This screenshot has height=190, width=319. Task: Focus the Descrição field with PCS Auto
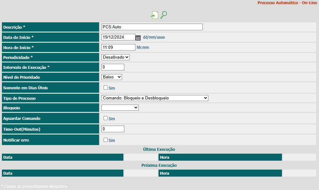click(152, 27)
